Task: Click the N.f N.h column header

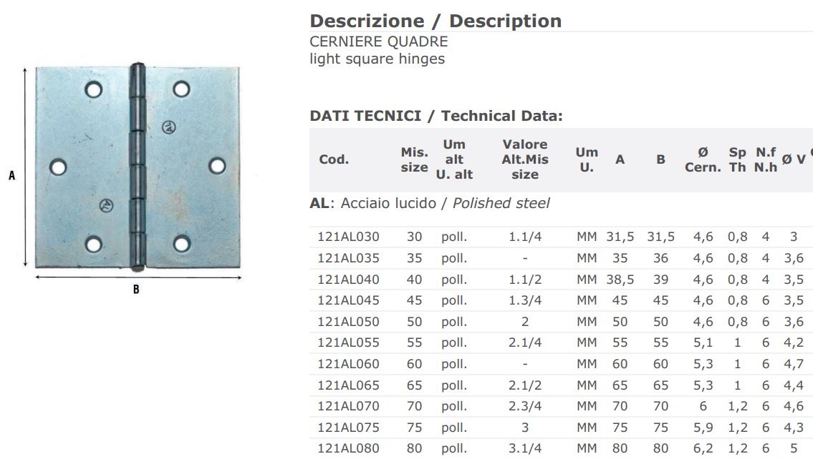Action: tap(765, 159)
